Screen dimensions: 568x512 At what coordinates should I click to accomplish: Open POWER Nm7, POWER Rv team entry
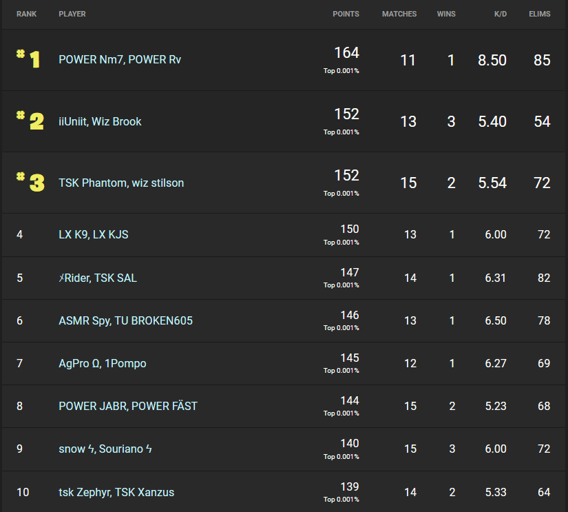pos(120,60)
